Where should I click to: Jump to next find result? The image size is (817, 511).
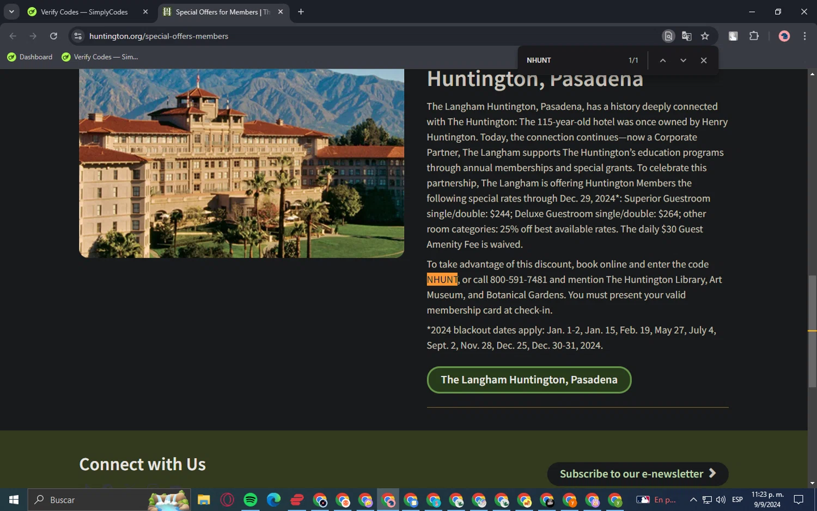coord(683,60)
